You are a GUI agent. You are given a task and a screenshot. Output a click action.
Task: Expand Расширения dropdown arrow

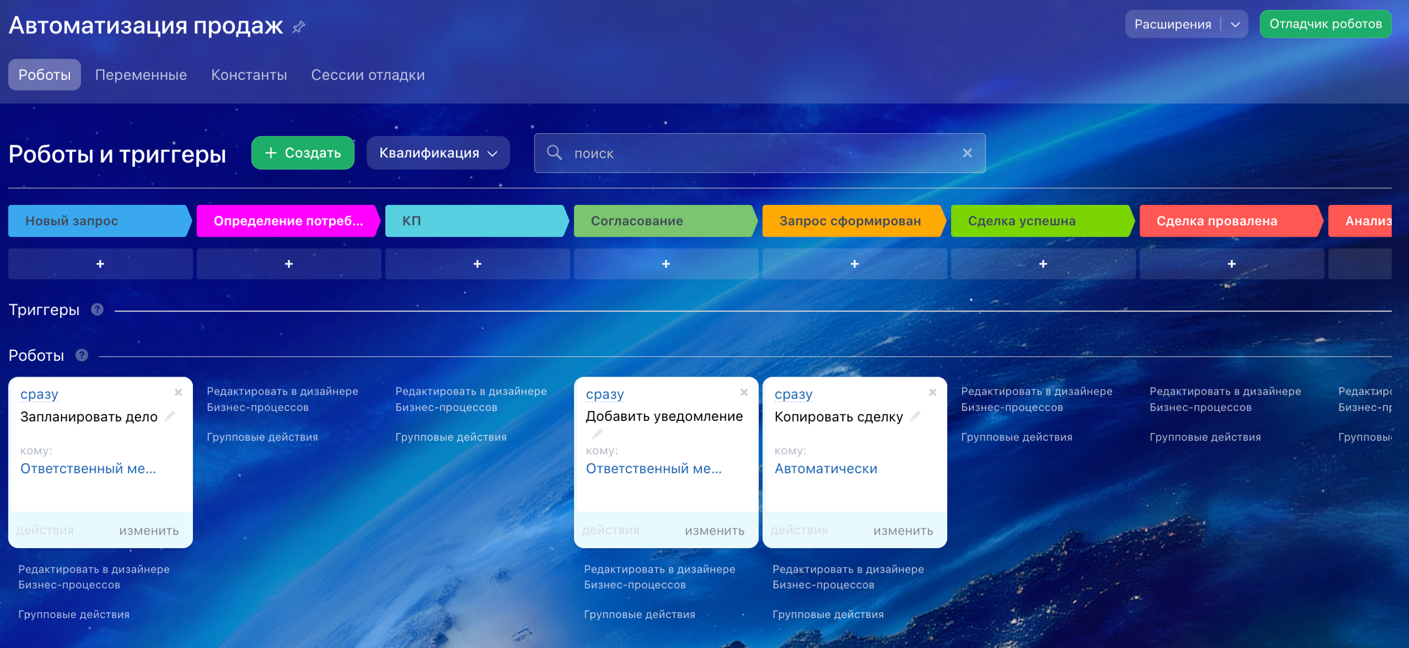pos(1235,24)
